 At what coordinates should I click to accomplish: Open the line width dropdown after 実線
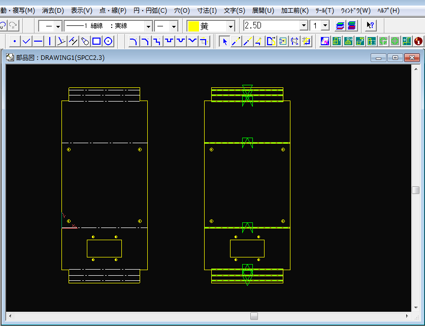click(174, 26)
